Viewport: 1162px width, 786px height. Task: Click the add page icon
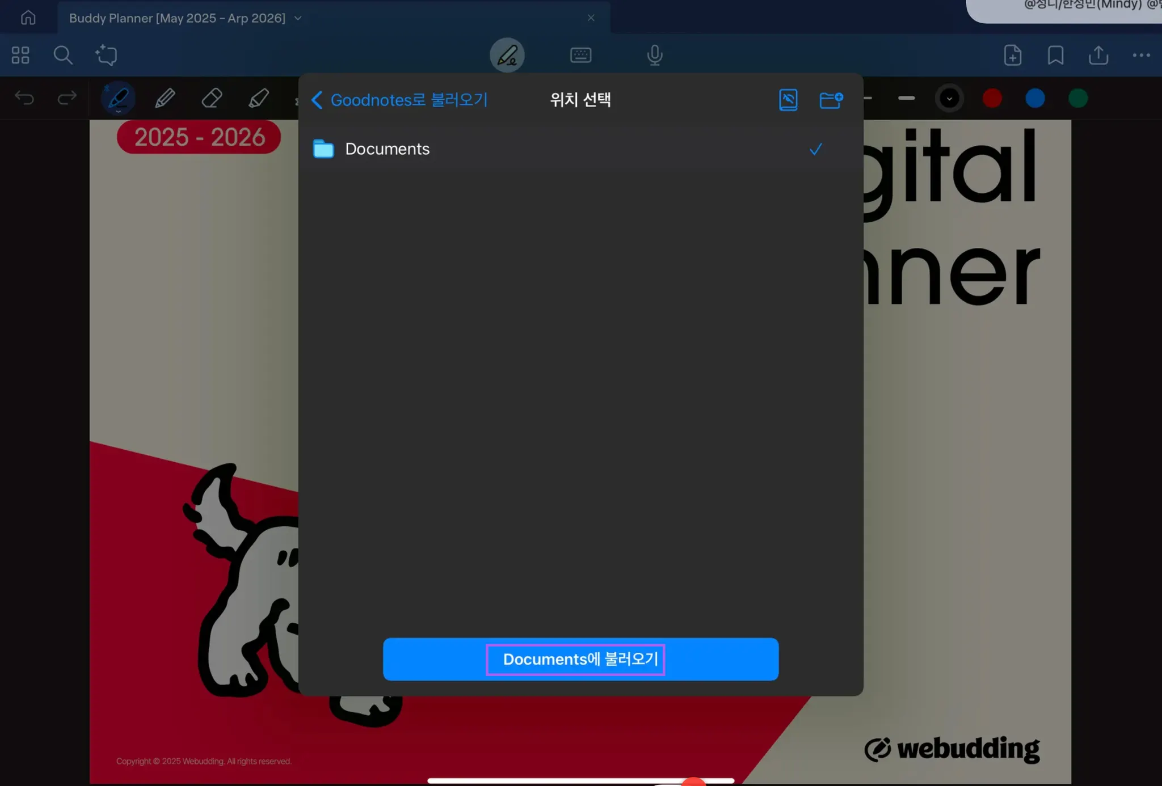click(x=1012, y=55)
